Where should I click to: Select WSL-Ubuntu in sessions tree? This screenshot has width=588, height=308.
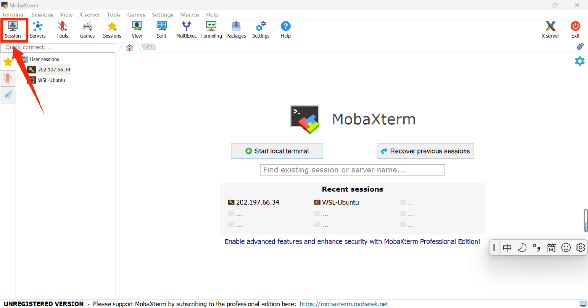coord(47,80)
